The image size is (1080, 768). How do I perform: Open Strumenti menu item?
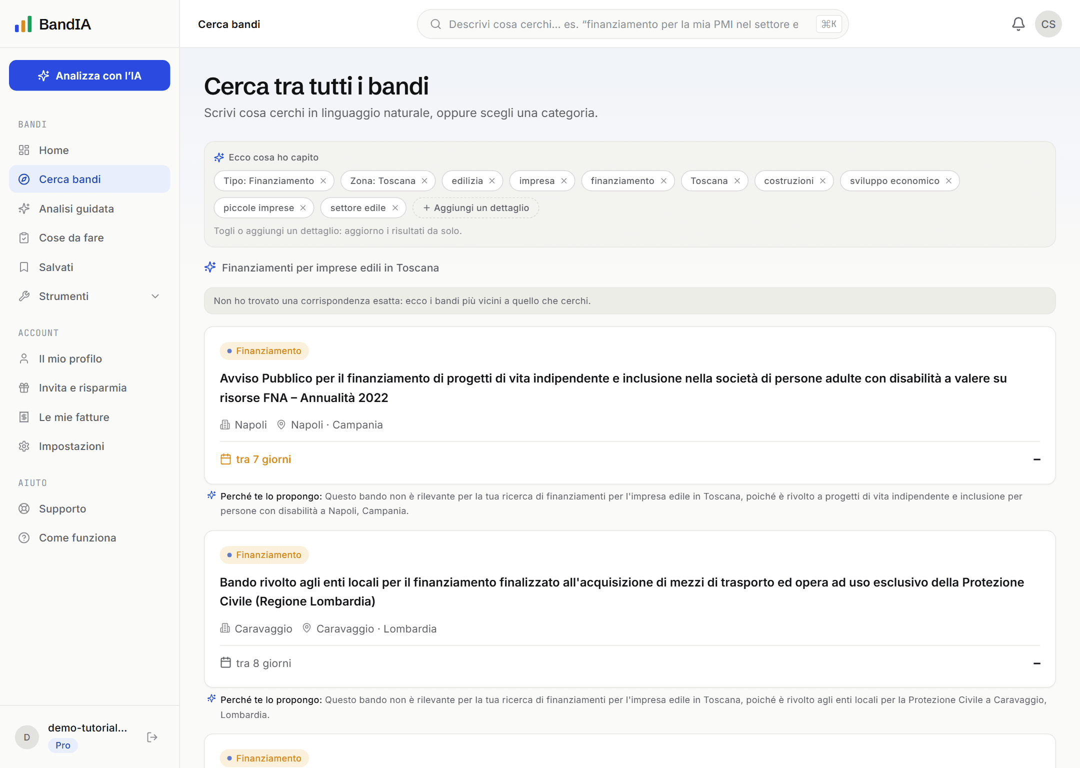[x=89, y=296]
